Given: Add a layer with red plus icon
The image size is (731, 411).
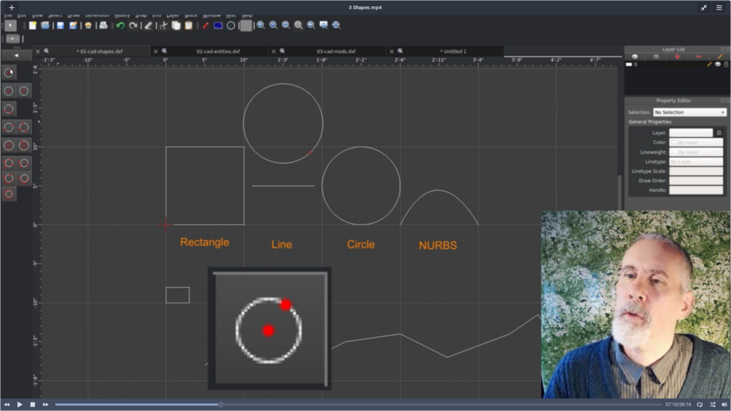Looking at the screenshot, I should [677, 57].
